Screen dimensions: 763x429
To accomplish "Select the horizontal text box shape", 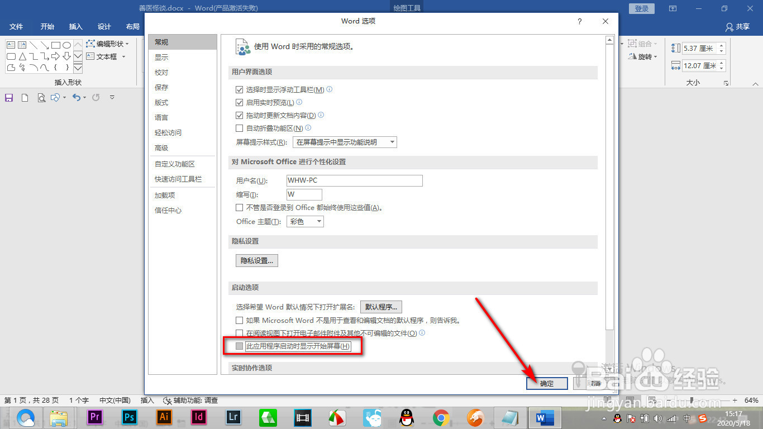I will [x=11, y=45].
